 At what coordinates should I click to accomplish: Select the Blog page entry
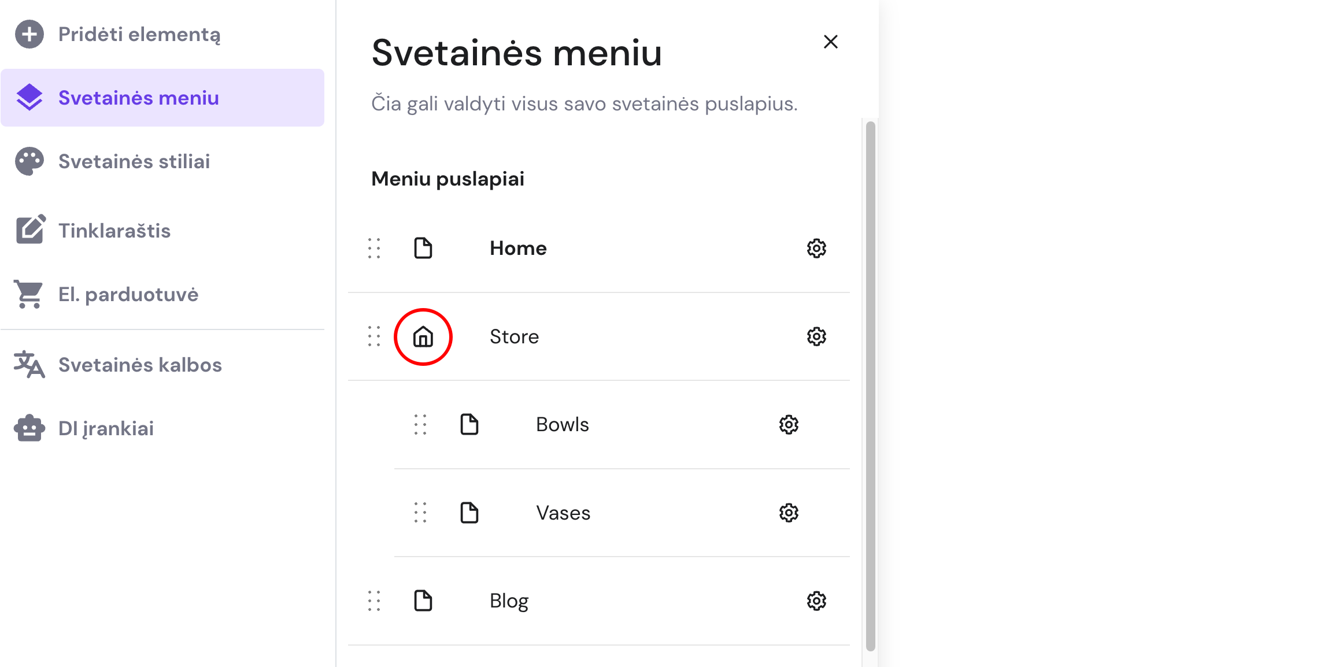(x=599, y=601)
